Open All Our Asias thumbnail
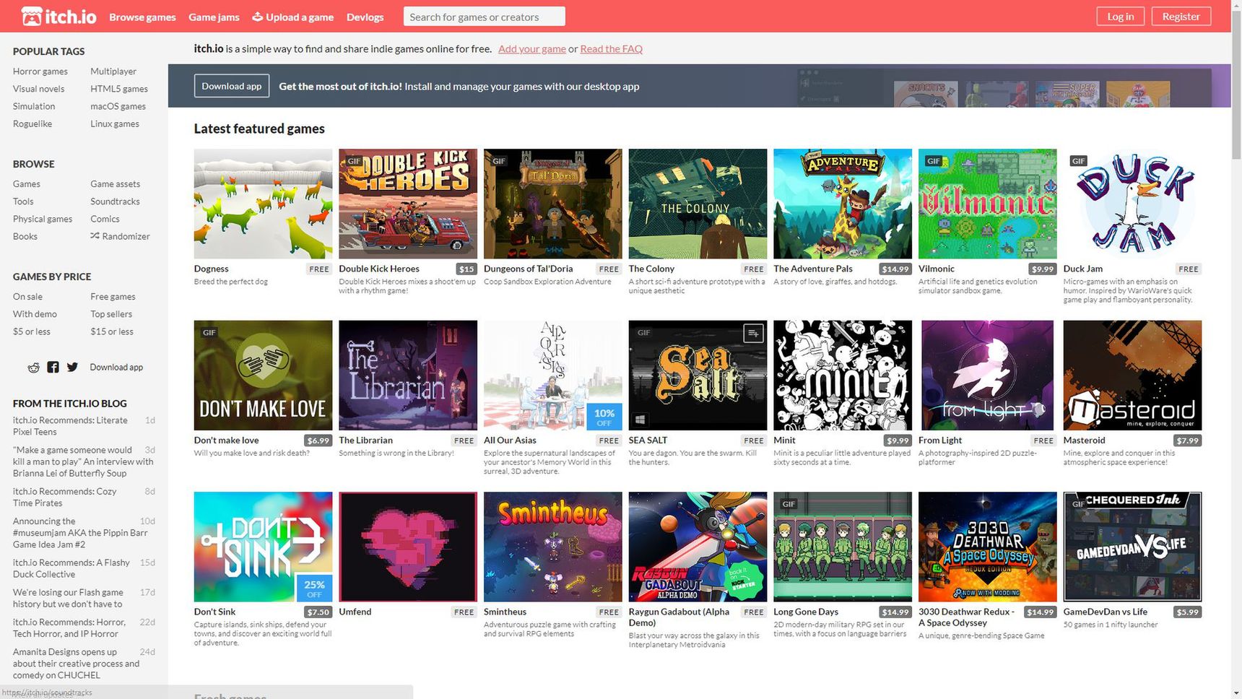Viewport: 1242px width, 699px height. pyautogui.click(x=552, y=375)
